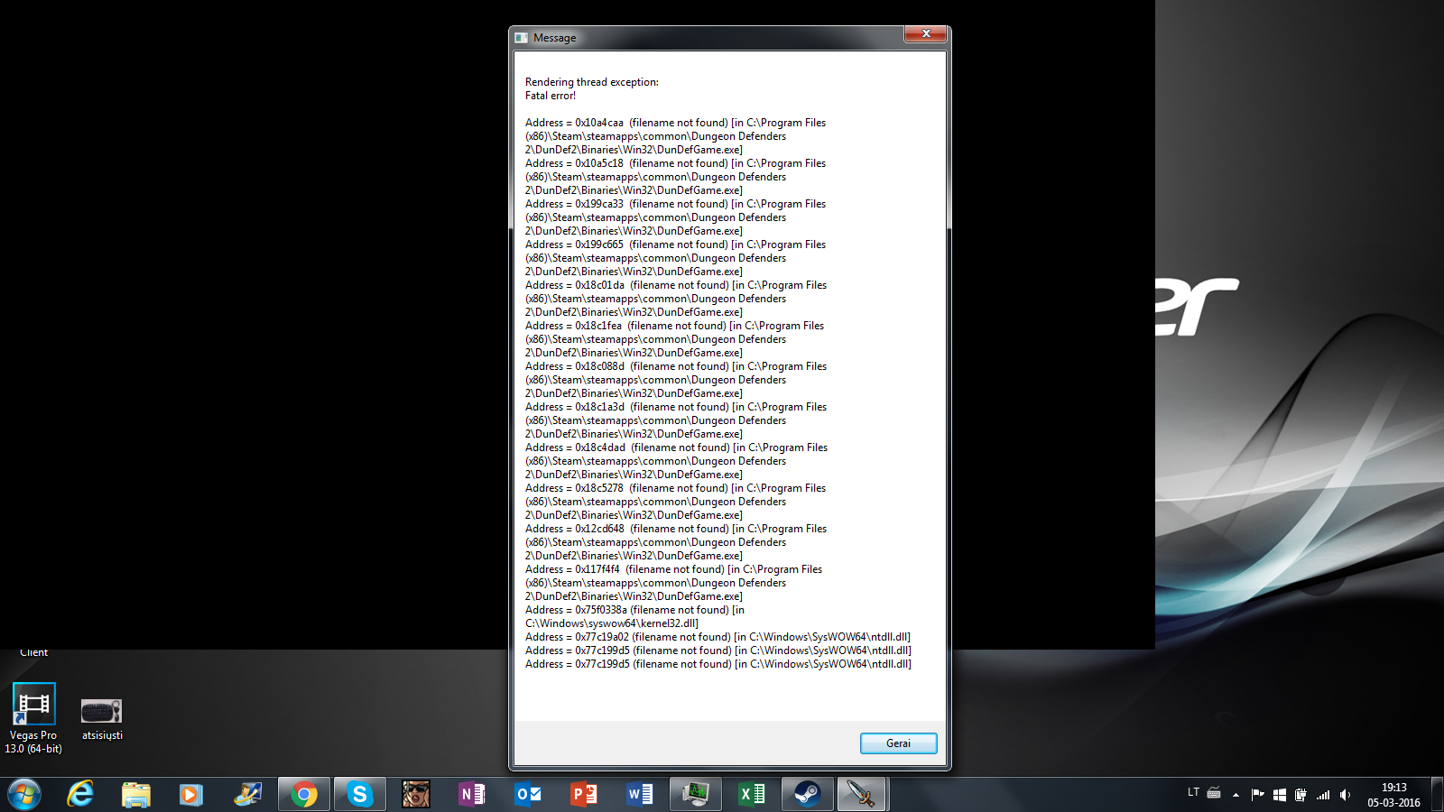This screenshot has width=1444, height=812.
Task: Open the on-screen keyboard tray icon
Action: click(1214, 794)
